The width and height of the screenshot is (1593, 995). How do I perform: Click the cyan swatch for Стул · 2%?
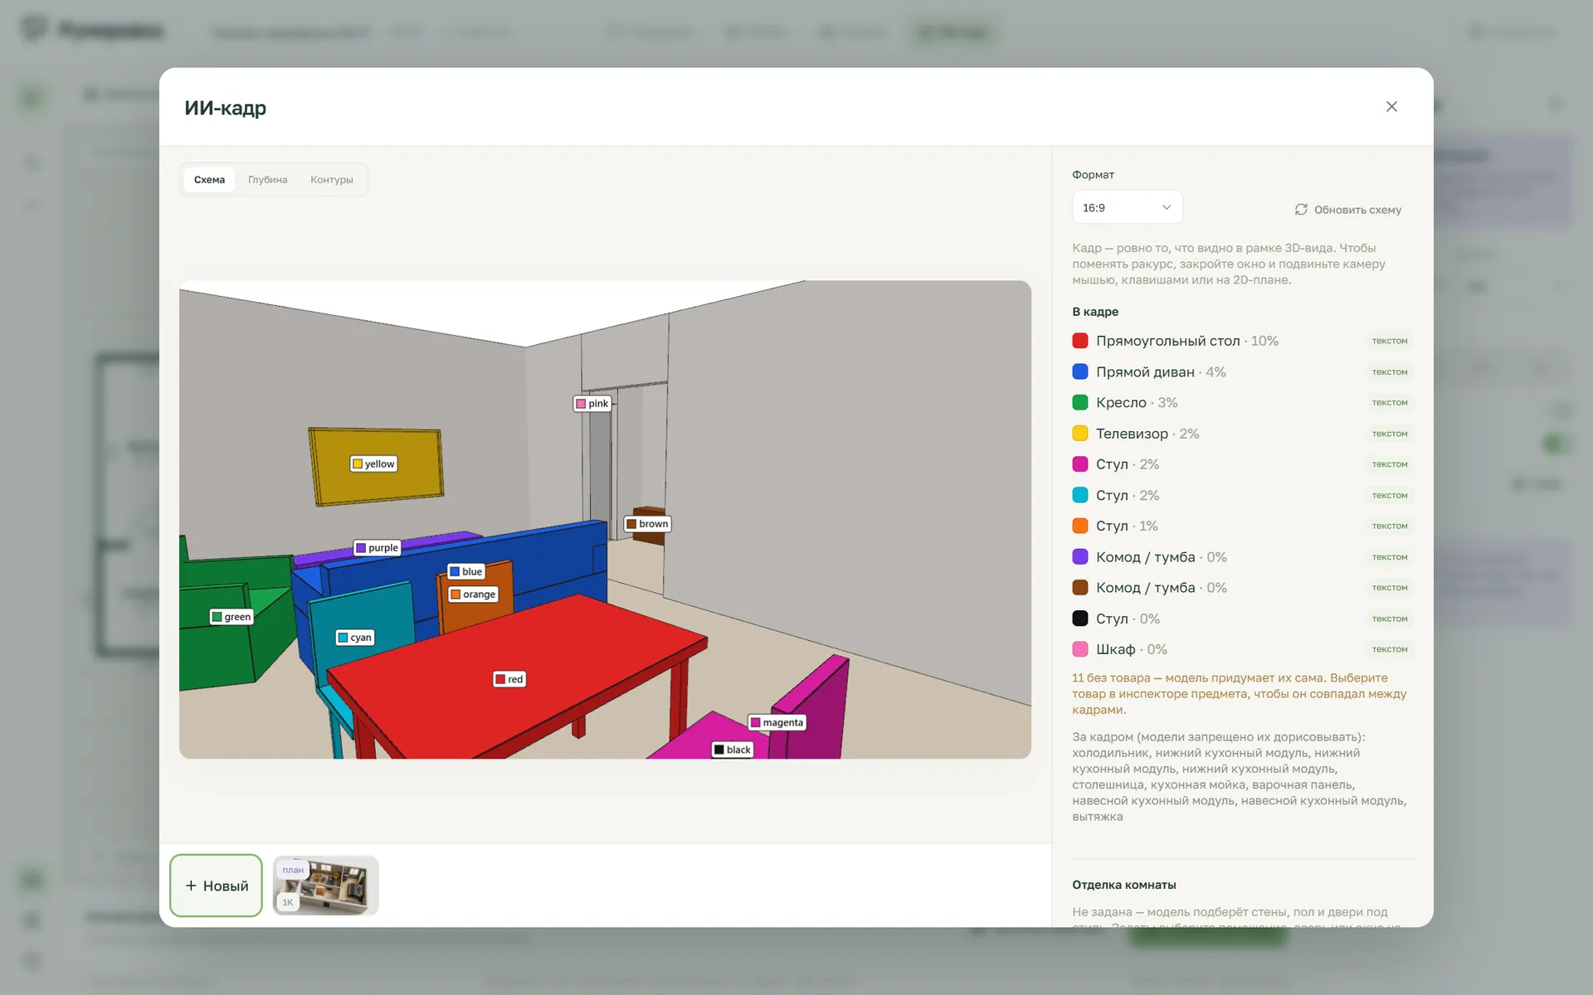(x=1079, y=495)
